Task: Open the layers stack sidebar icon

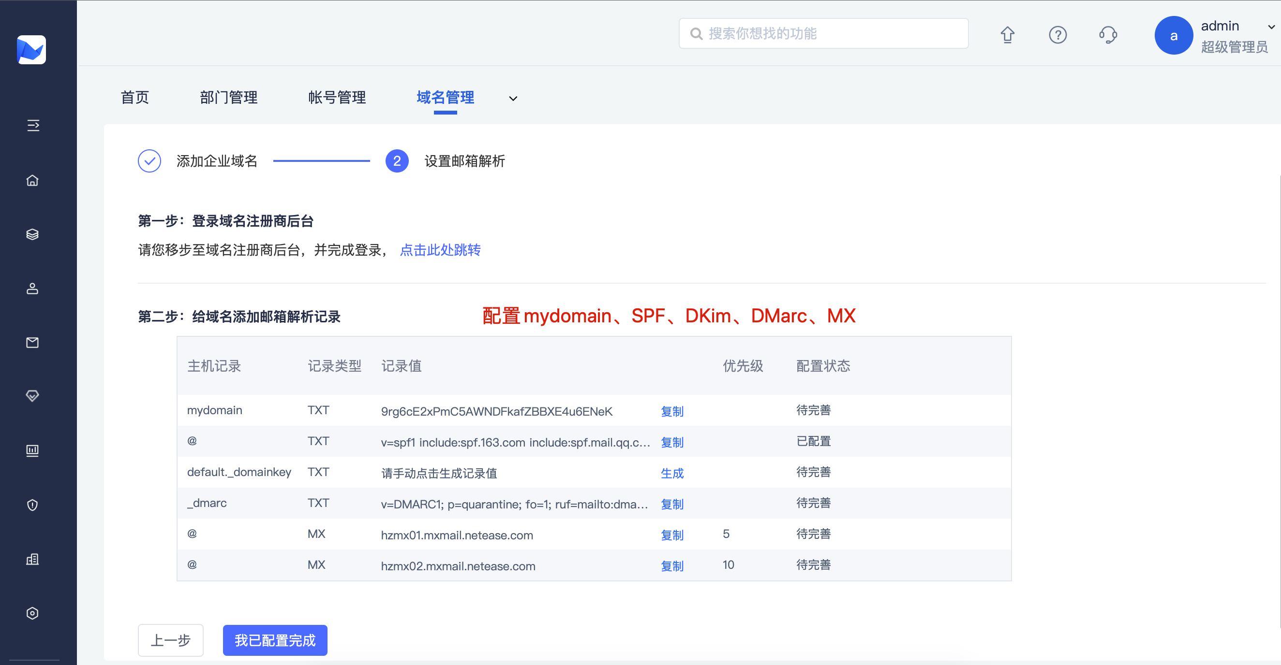Action: point(32,234)
